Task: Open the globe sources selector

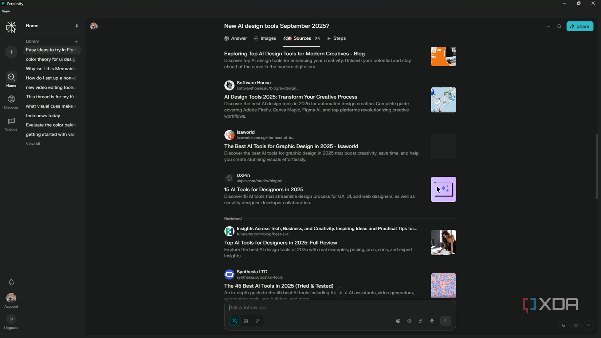Action: [x=398, y=321]
